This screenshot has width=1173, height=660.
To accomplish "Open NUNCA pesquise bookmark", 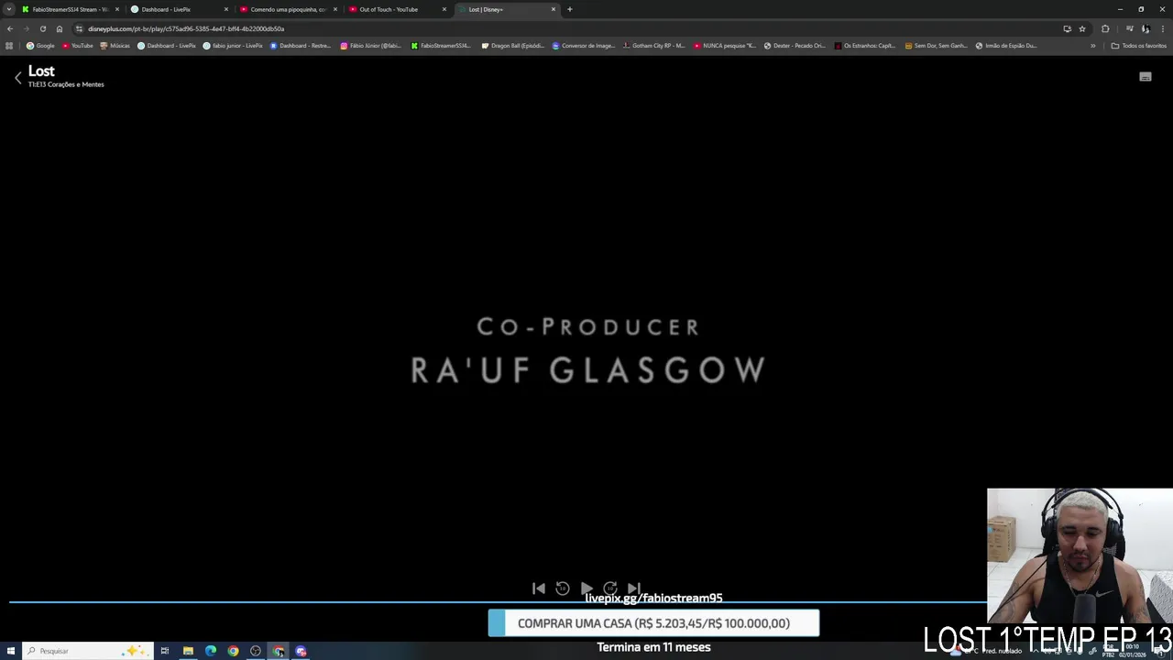I will (x=725, y=46).
